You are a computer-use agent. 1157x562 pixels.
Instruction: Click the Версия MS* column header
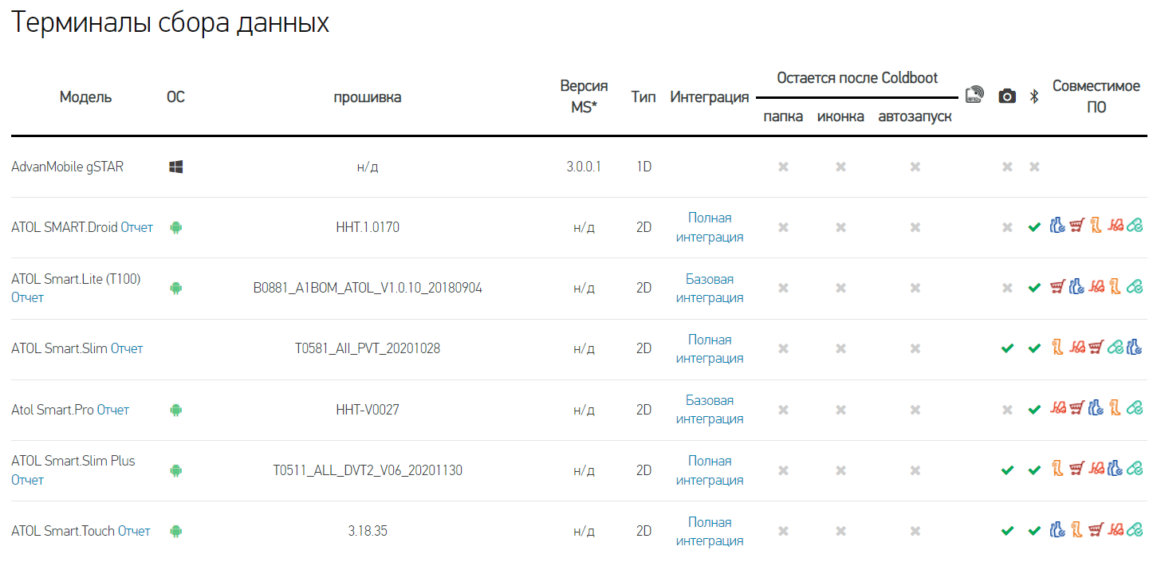[584, 96]
